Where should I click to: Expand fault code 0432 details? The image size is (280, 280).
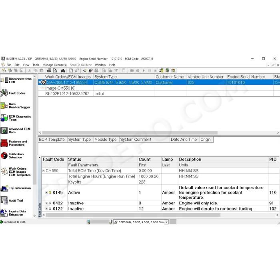[x=46, y=203]
